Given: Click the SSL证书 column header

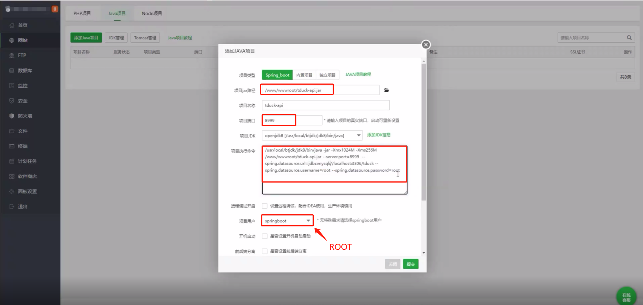Looking at the screenshot, I should [578, 52].
